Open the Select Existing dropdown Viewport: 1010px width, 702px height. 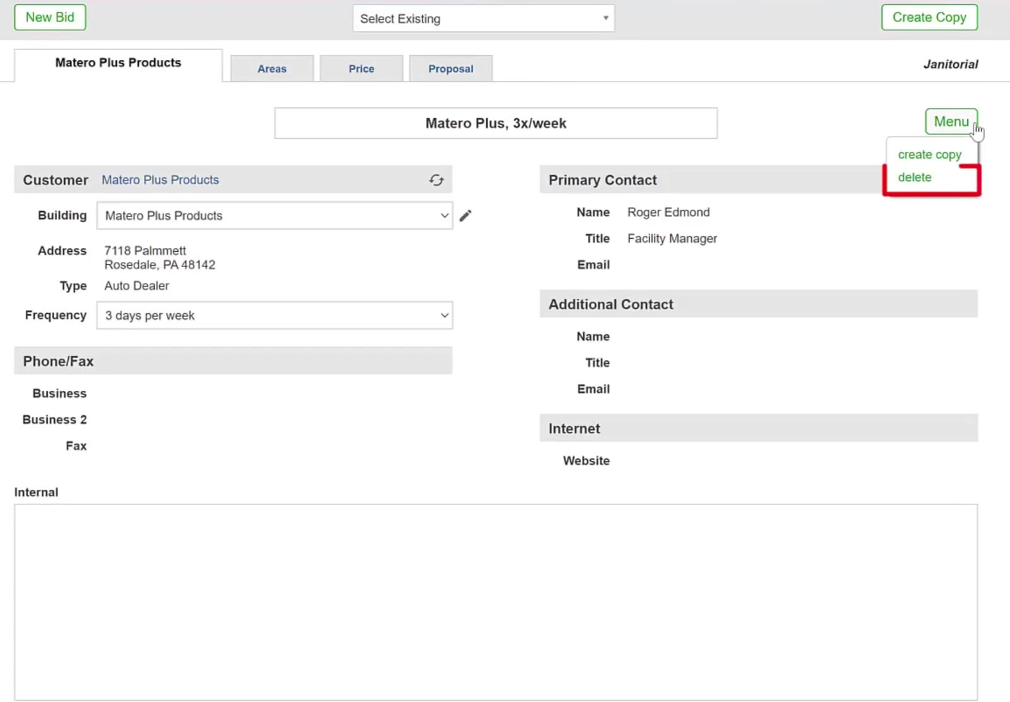(x=484, y=18)
